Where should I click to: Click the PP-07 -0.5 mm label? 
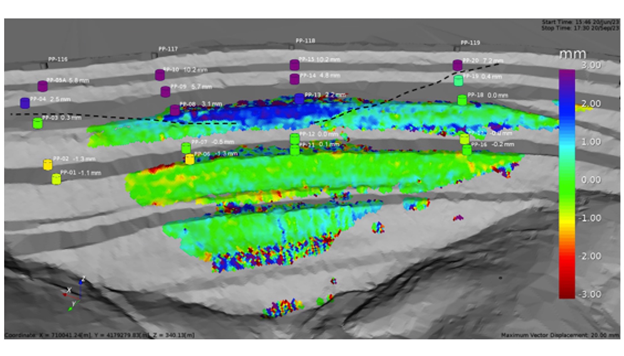click(x=213, y=142)
